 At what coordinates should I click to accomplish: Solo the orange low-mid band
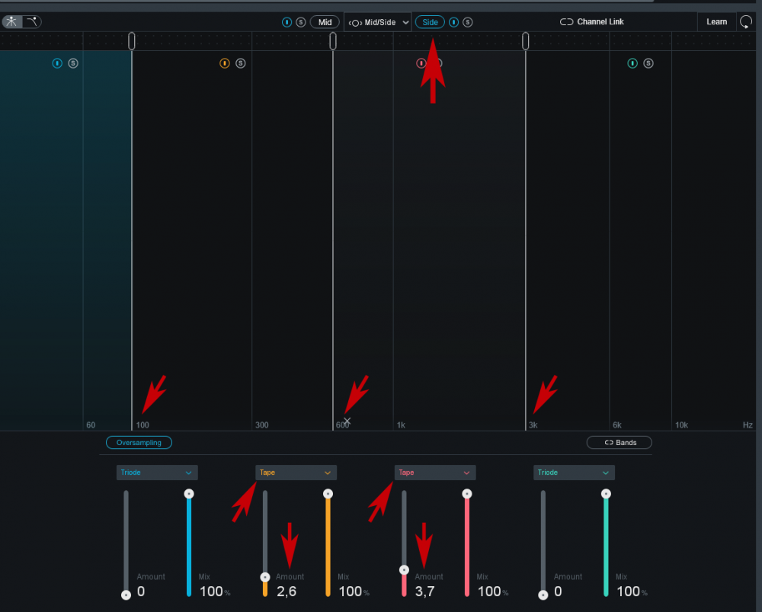click(x=241, y=63)
